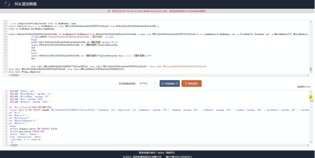315x158 pixels.
Task: Click the up arrow of source editor scrollbar
Action: tap(311, 22)
